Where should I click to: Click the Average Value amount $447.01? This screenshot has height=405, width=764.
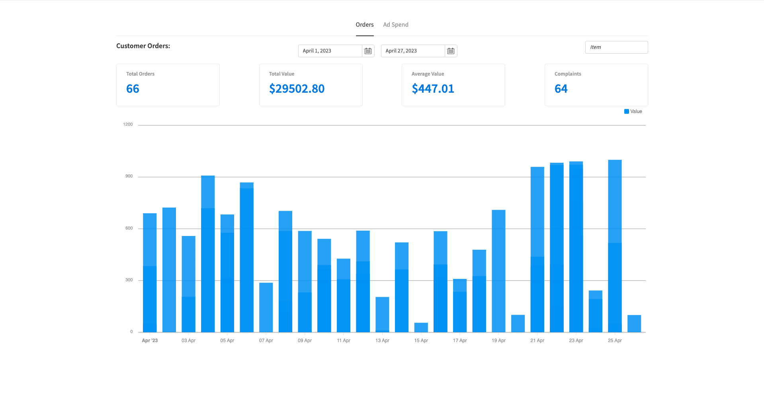(433, 89)
